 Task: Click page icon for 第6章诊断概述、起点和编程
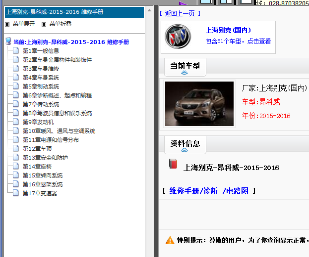click(x=16, y=95)
